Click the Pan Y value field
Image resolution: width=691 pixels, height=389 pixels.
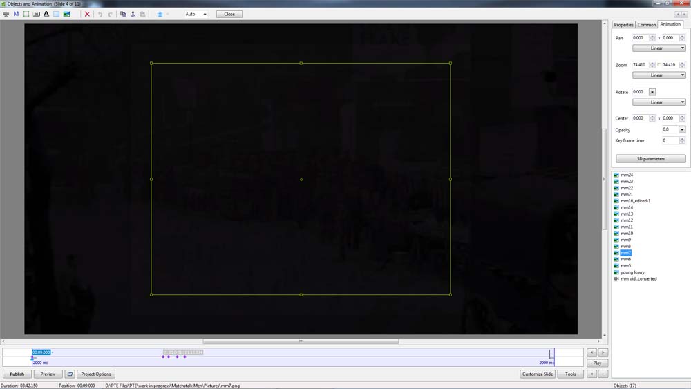670,38
